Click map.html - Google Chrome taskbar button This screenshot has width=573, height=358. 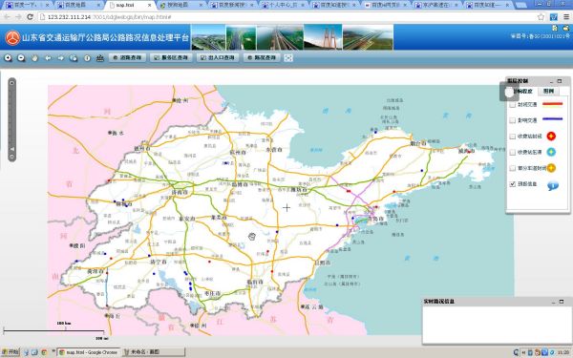point(89,352)
